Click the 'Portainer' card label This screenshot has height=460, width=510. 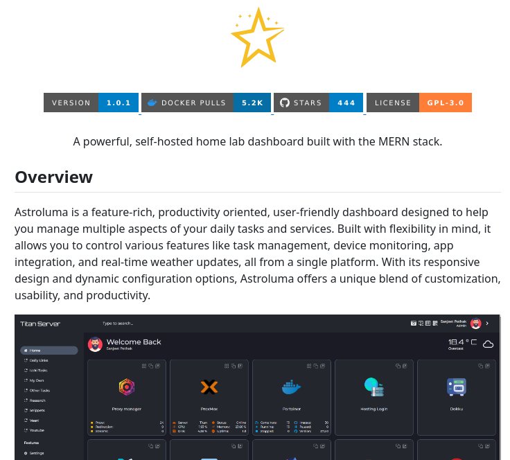(x=292, y=409)
